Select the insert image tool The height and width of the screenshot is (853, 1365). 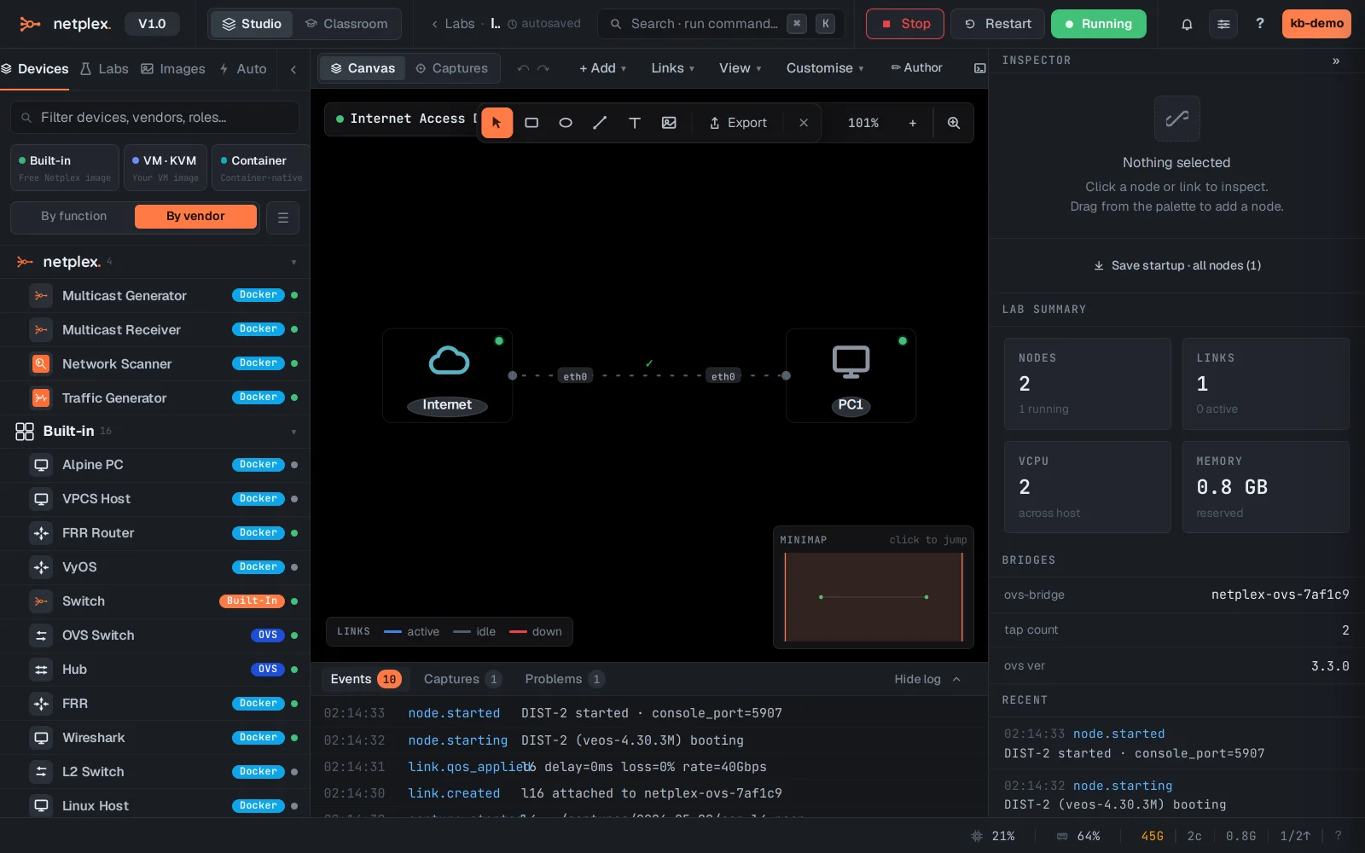click(669, 123)
